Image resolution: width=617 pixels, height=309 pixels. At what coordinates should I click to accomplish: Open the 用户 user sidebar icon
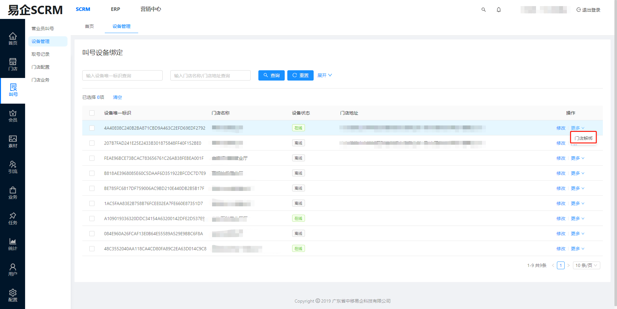click(x=13, y=270)
